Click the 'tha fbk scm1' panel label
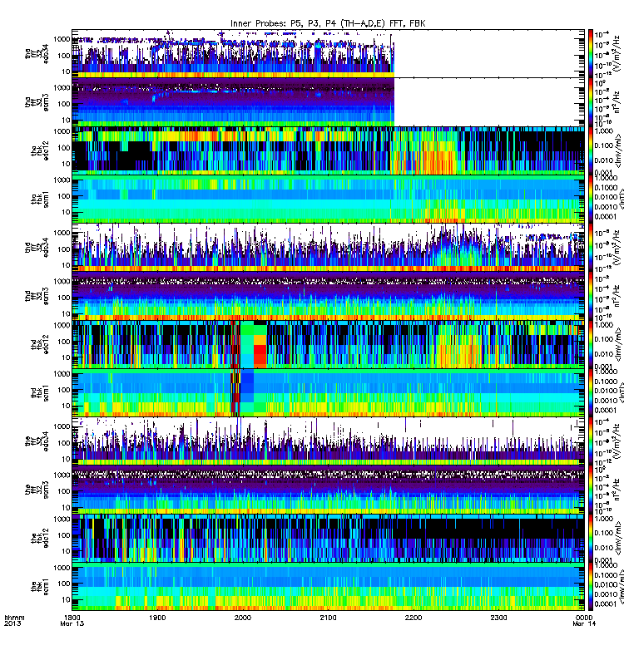Screen dimensions: 624x665 (40, 199)
